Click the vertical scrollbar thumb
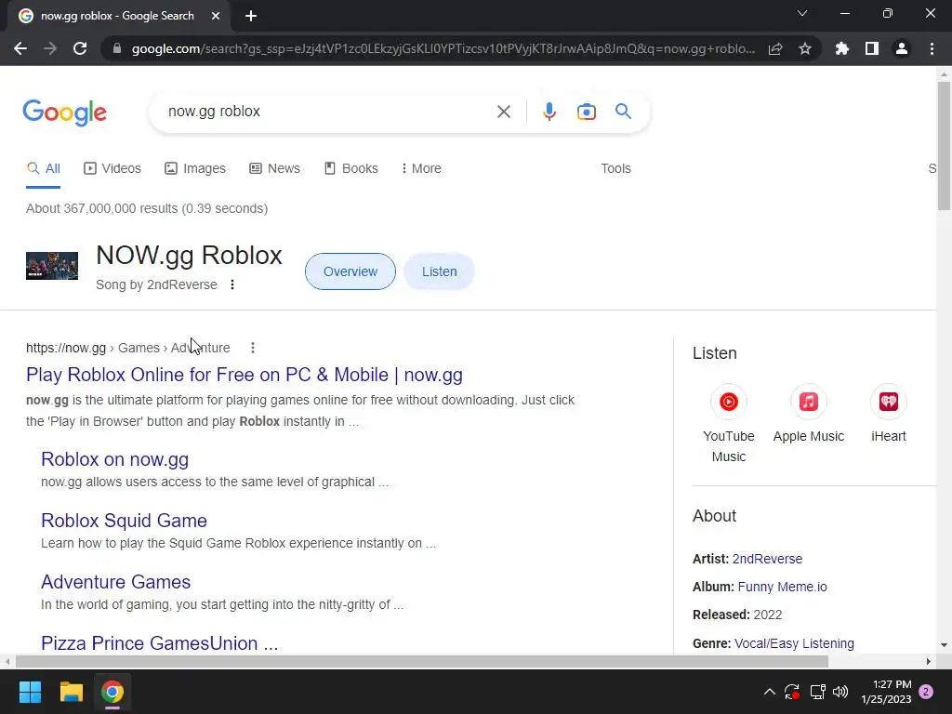 (x=944, y=146)
